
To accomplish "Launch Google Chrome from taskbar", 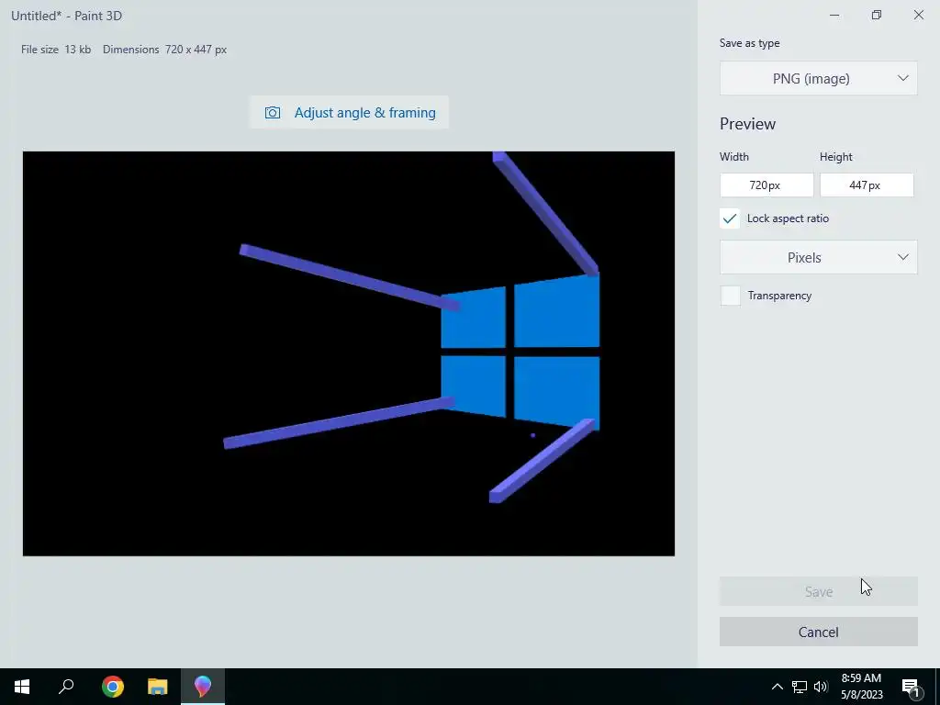I will coord(113,687).
